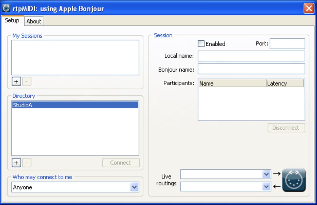The height and width of the screenshot is (205, 317).
Task: Click the rtpMIDI app icon in title bar
Action: [6, 8]
